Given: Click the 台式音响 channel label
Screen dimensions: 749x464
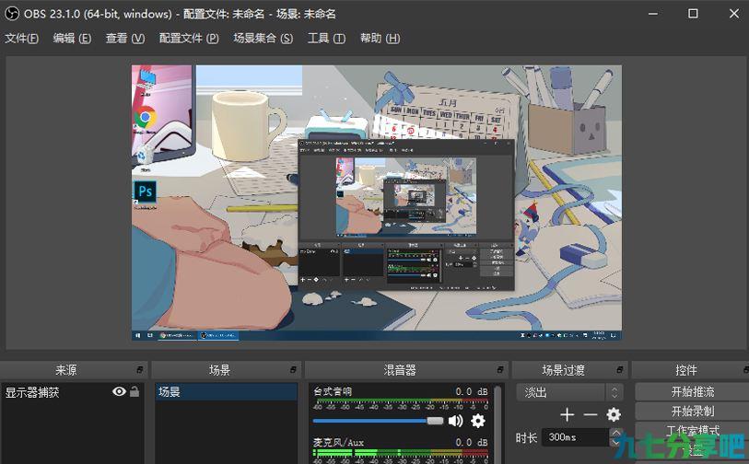Looking at the screenshot, I should coord(333,391).
